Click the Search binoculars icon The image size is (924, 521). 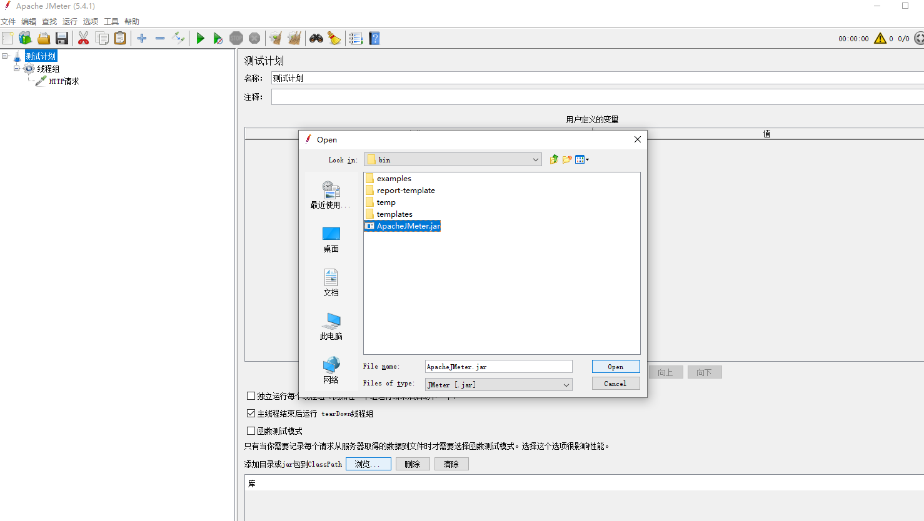(316, 39)
